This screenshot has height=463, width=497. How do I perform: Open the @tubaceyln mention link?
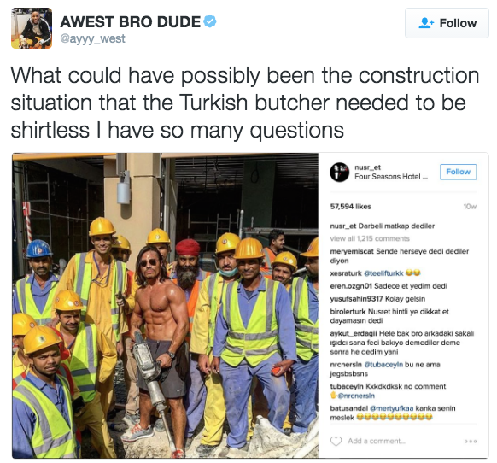coord(383,365)
